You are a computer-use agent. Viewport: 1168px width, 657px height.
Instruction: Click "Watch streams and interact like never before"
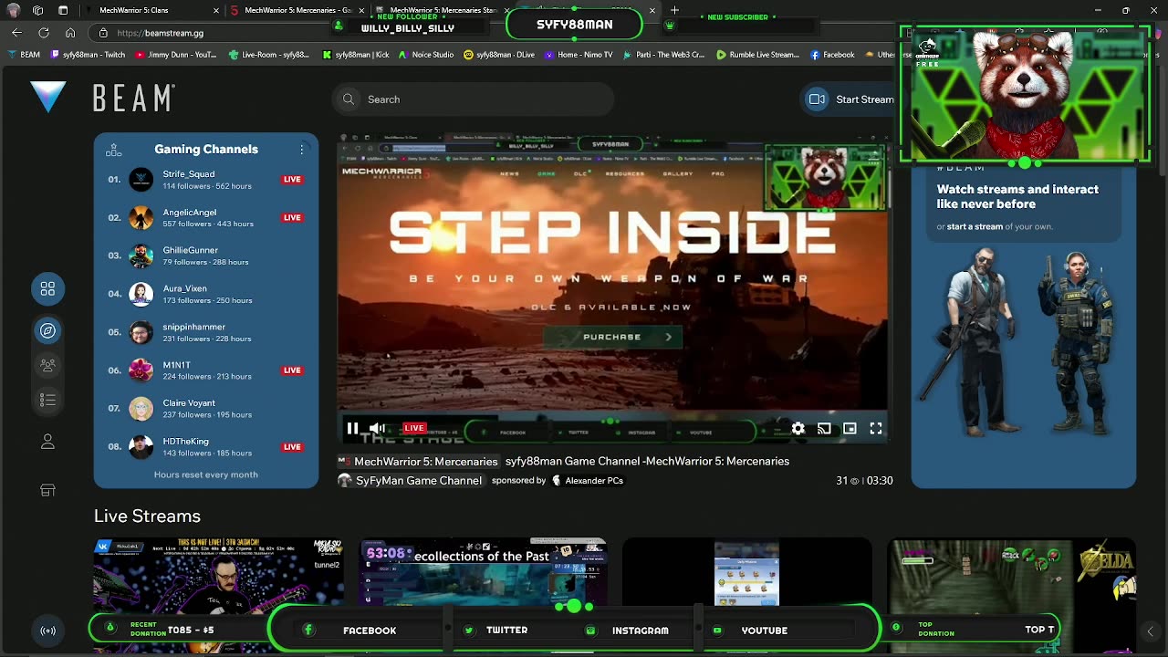[x=1017, y=197]
